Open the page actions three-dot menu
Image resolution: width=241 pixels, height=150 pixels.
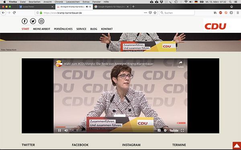click(x=145, y=13)
